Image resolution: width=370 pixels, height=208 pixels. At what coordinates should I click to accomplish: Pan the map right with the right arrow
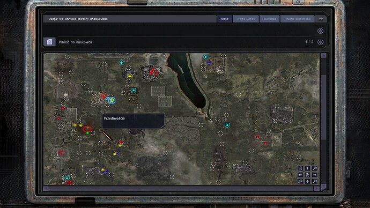[x=315, y=175]
